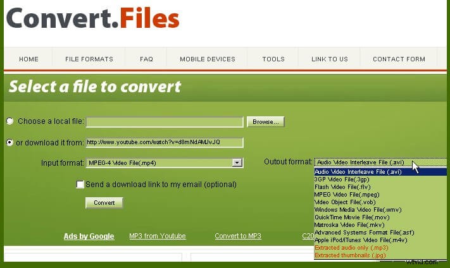Image resolution: width=450 pixels, height=268 pixels.
Task: Open the Input format dropdown arrow
Action: coord(237,163)
